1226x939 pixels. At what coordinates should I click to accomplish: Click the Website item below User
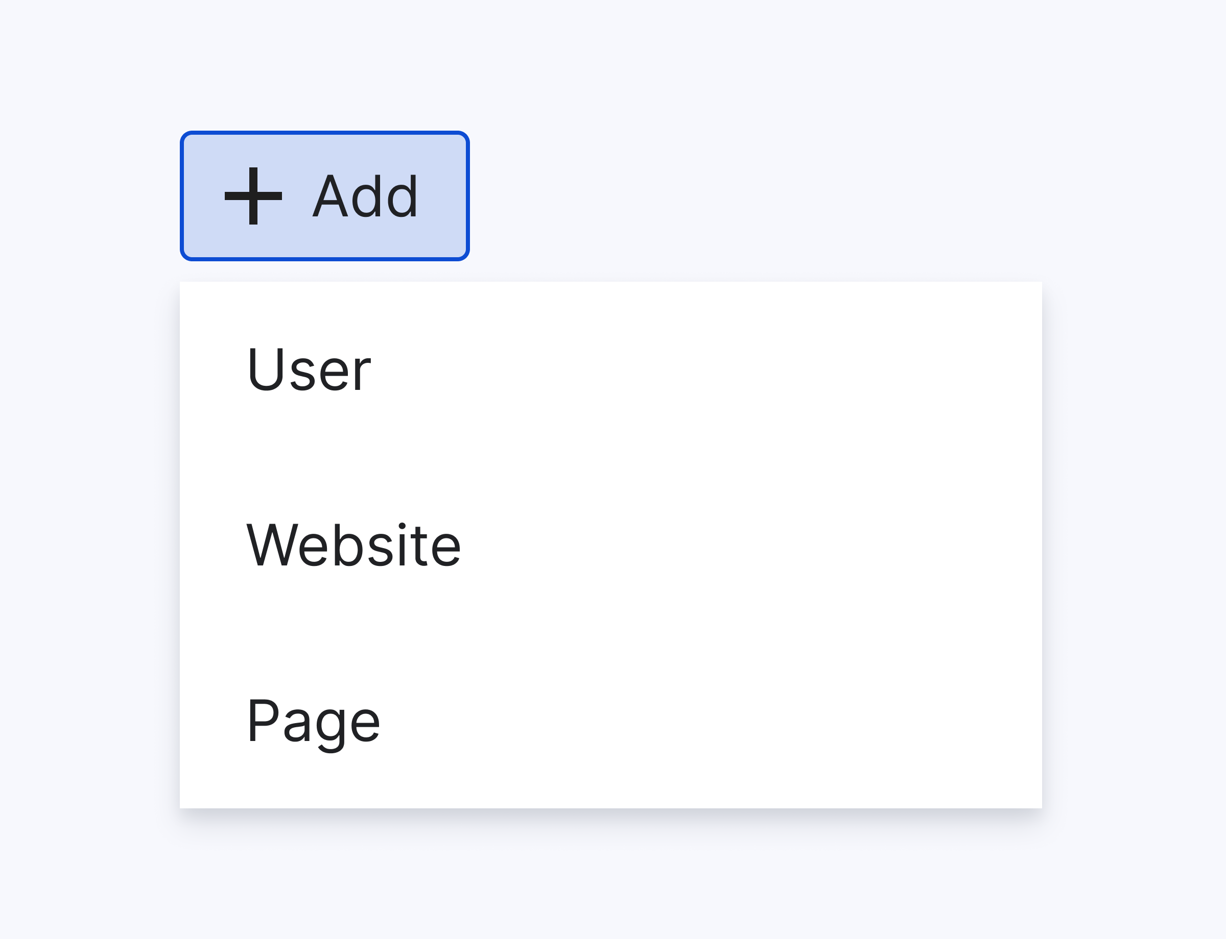click(353, 546)
